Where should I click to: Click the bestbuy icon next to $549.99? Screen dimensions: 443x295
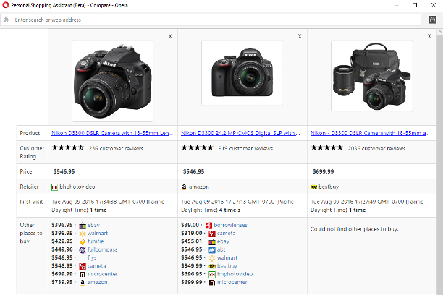(212, 266)
